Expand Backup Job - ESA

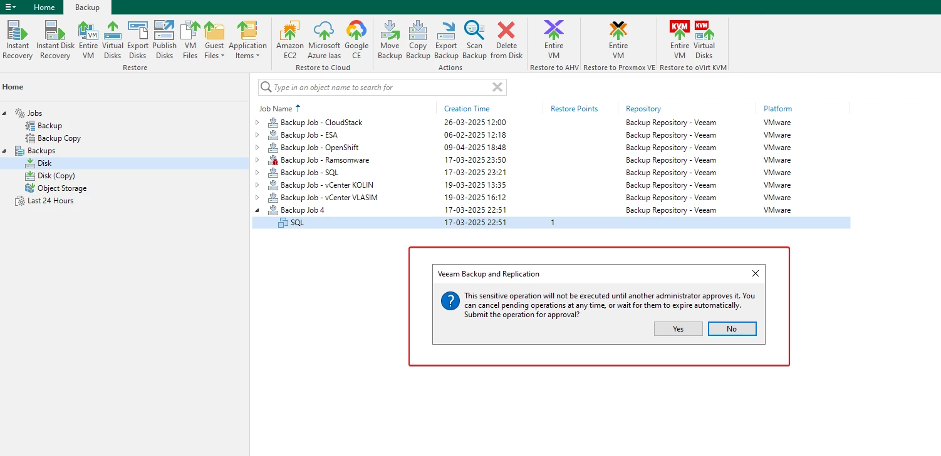257,135
